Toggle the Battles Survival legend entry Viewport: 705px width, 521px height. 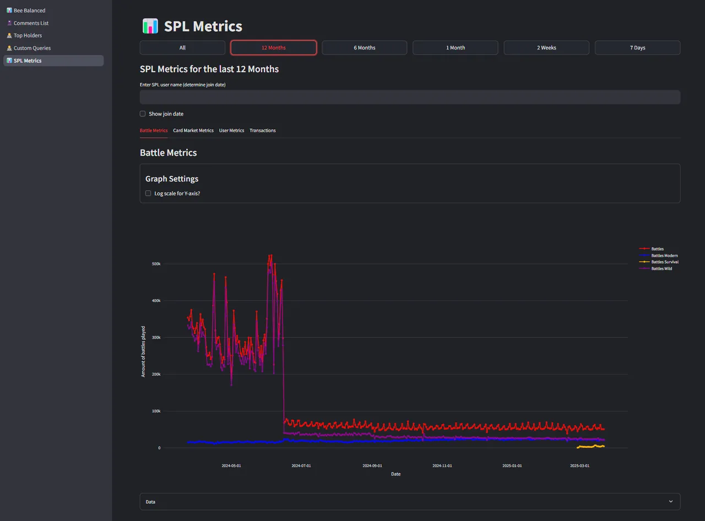click(659, 262)
